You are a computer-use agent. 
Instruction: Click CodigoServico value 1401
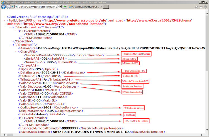pyautogui.click(x=47, y=107)
